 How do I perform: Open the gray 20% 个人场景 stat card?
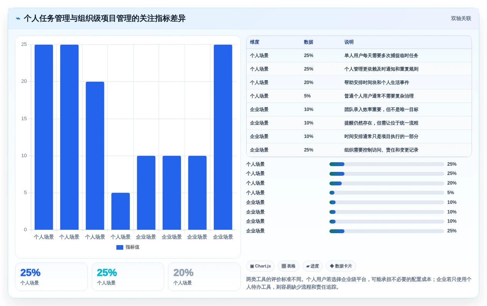[204, 277]
